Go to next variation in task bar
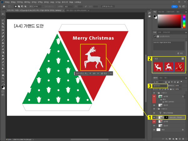This screenshot has width=188, height=141. point(98,73)
